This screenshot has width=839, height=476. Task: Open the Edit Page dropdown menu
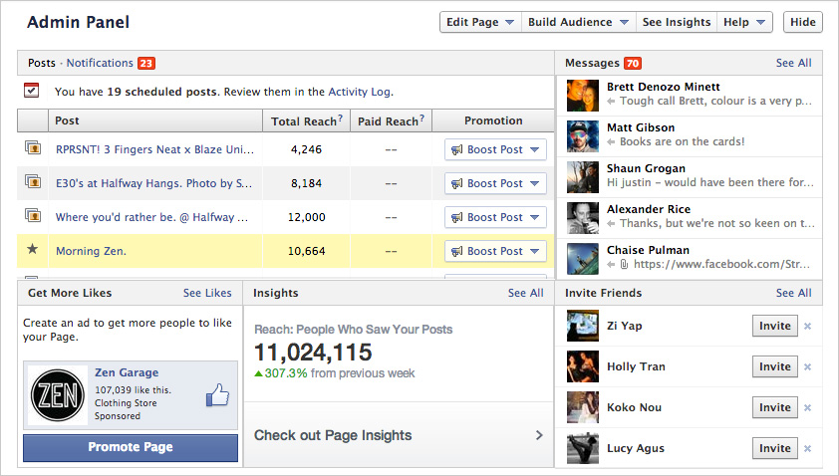click(x=480, y=22)
